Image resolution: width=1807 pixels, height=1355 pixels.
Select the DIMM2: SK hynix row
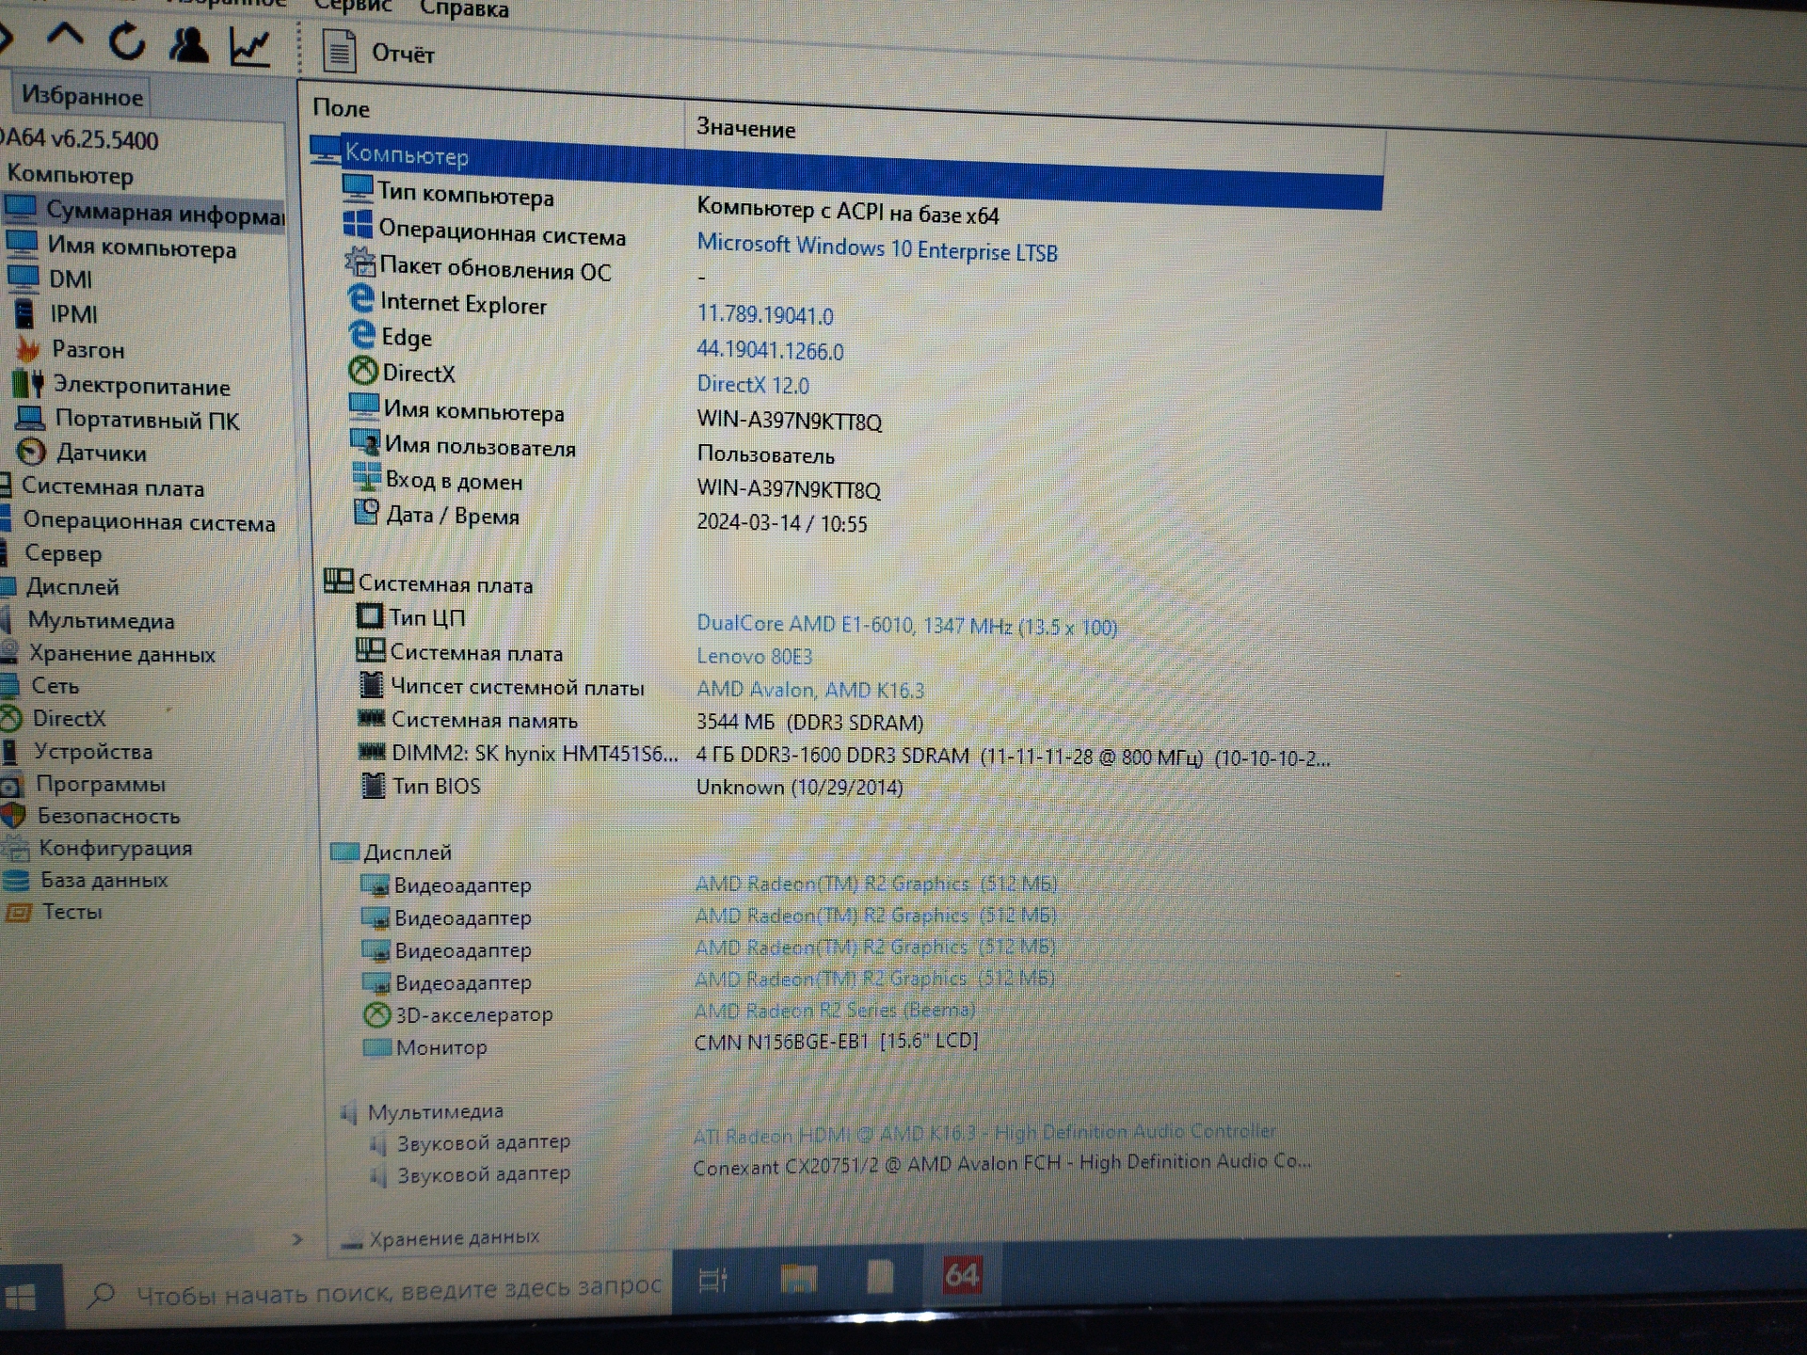coord(844,755)
